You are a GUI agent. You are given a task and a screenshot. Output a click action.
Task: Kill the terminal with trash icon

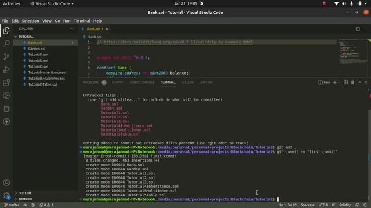[x=352, y=83]
